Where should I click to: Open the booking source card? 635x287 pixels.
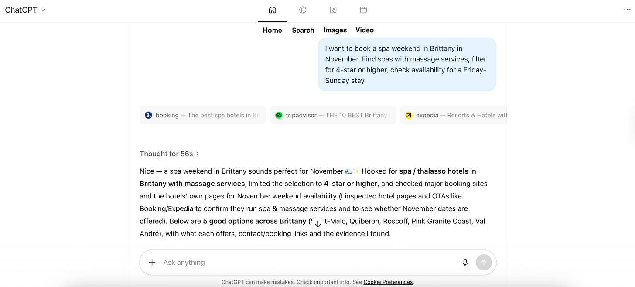point(203,115)
